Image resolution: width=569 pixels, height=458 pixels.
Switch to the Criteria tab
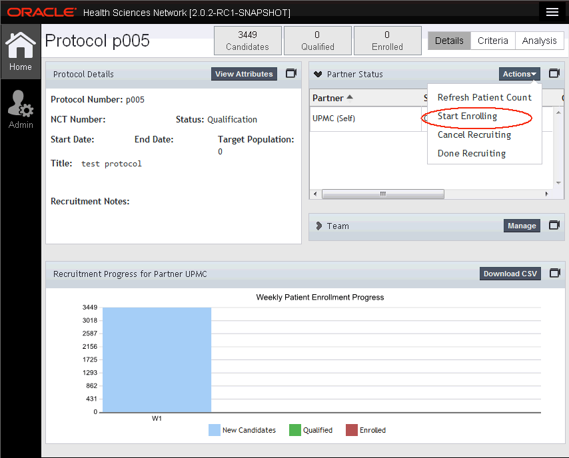pos(493,41)
